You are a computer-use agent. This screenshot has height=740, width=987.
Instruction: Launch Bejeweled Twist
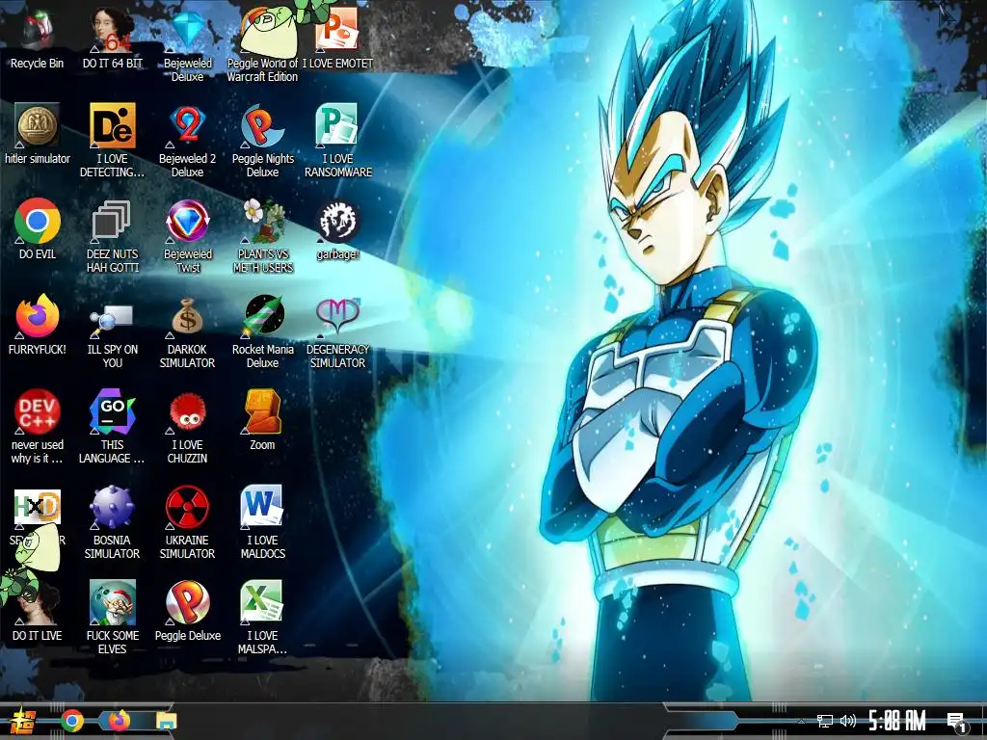pos(188,221)
